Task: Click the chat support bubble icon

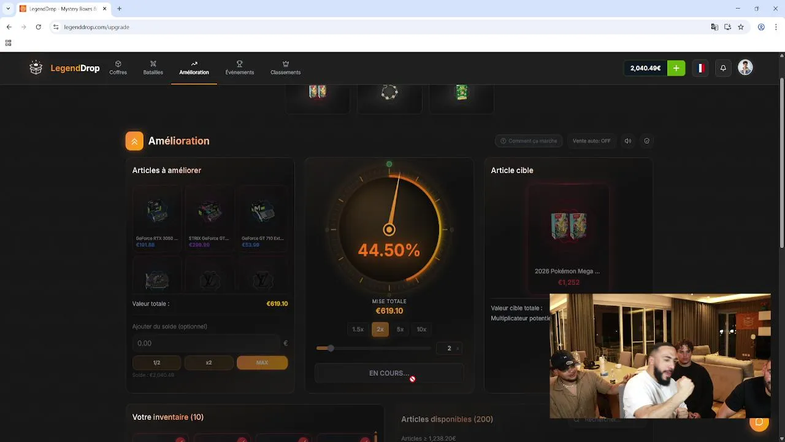Action: pos(759,421)
